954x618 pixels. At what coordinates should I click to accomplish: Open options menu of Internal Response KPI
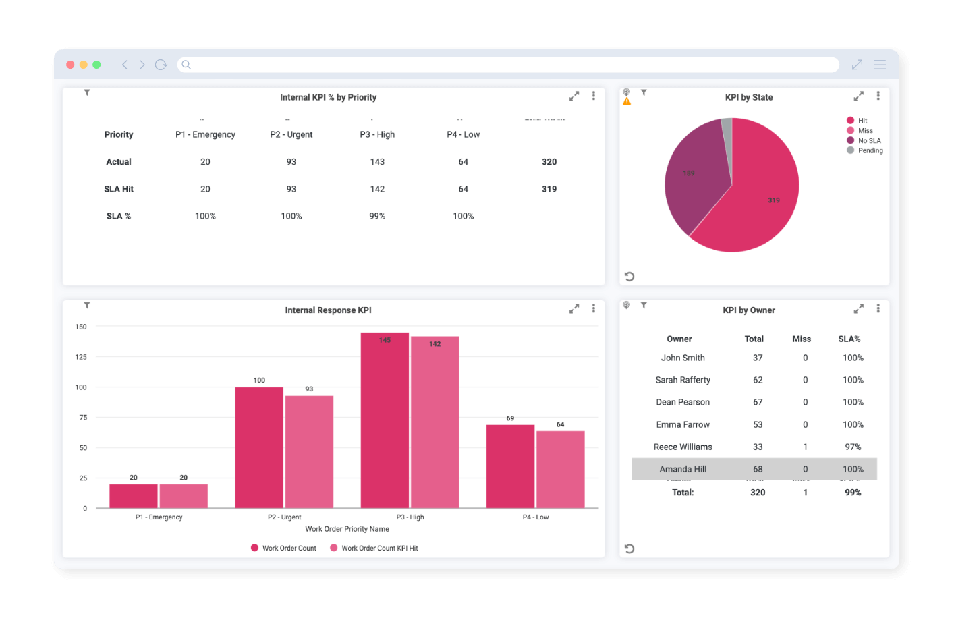coord(594,308)
